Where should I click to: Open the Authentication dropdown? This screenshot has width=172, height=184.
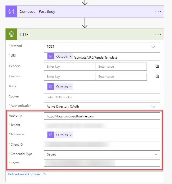tap(102, 106)
